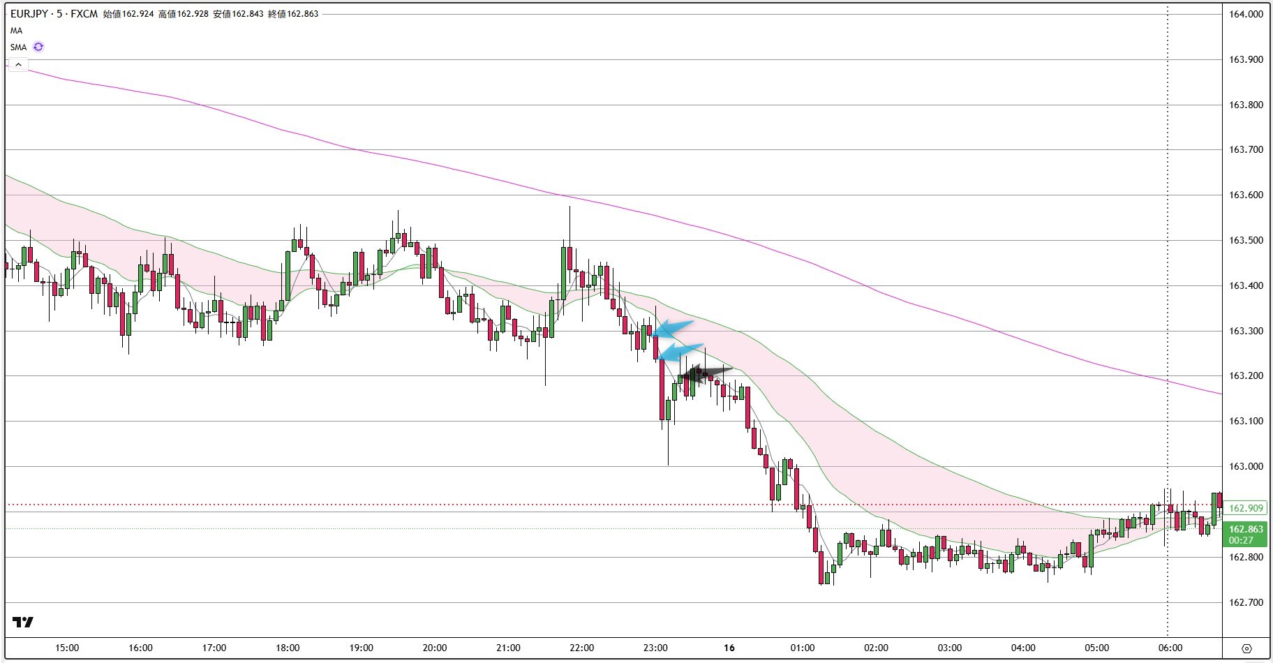
Task: Click the 164.000 price axis label
Action: tap(1246, 14)
